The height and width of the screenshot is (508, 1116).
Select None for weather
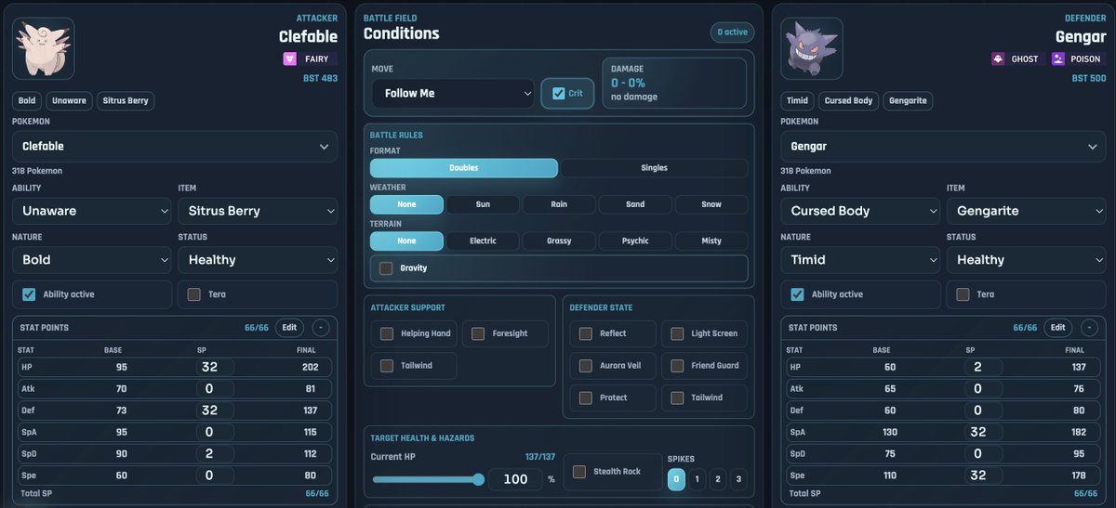pos(406,204)
